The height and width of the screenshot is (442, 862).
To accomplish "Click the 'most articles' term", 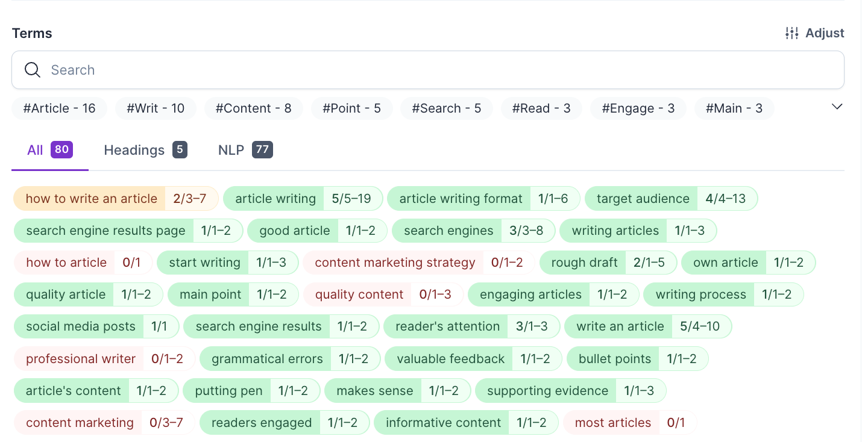I will [x=612, y=423].
